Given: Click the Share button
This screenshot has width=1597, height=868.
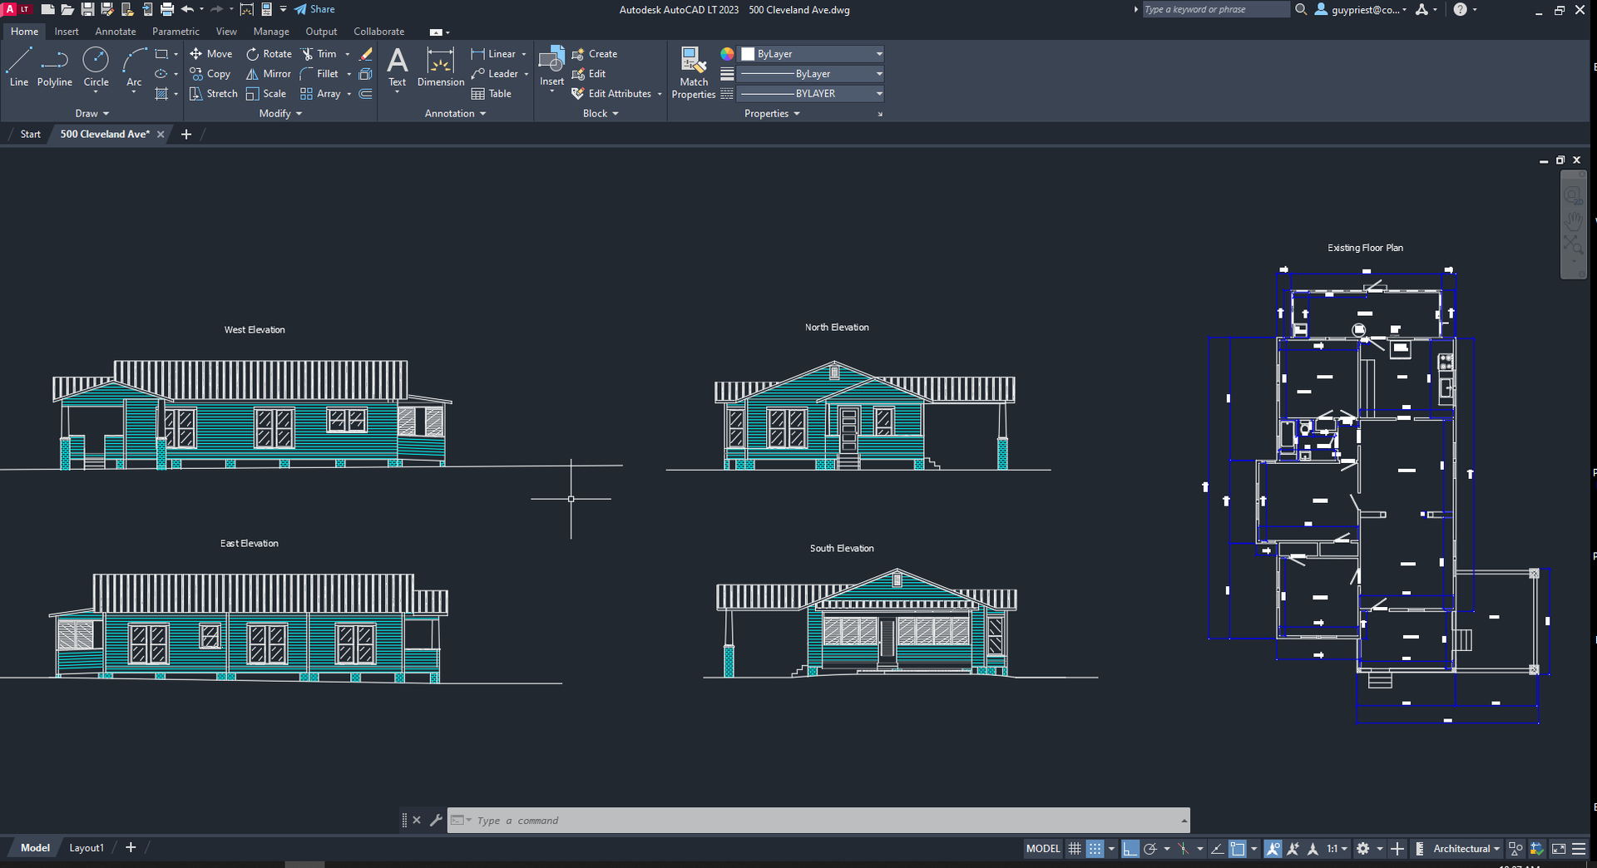Looking at the screenshot, I should tap(314, 9).
